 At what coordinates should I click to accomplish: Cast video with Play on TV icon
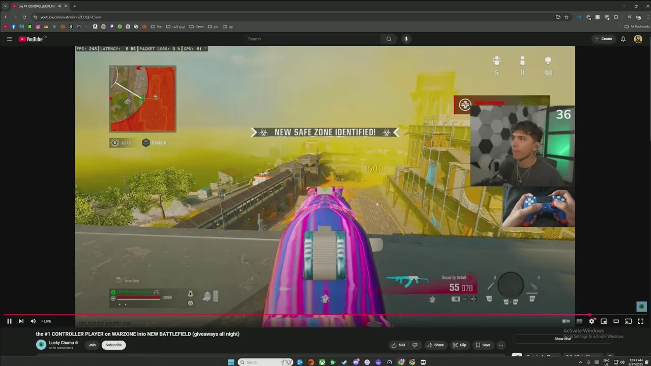coord(628,321)
